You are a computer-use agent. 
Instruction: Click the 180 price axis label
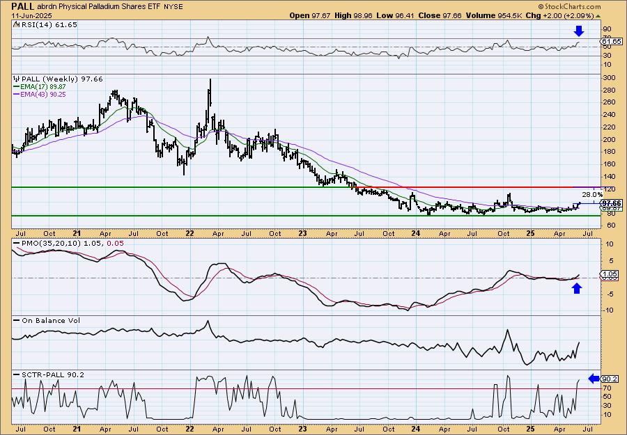coord(610,152)
